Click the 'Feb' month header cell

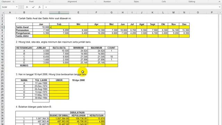(59, 24)
